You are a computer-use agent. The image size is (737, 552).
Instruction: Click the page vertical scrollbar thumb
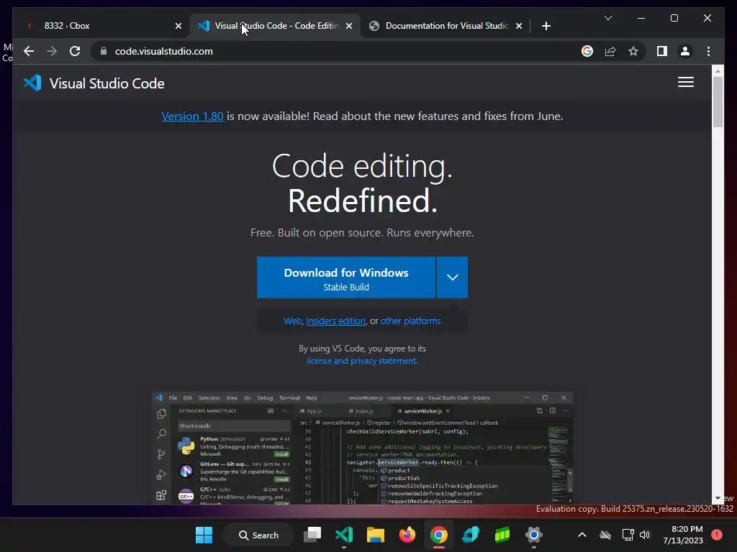pyautogui.click(x=718, y=102)
